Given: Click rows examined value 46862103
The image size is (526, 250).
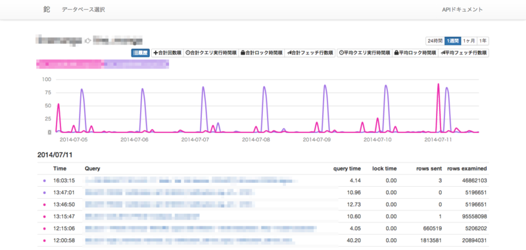Looking at the screenshot, I should coord(473,180).
